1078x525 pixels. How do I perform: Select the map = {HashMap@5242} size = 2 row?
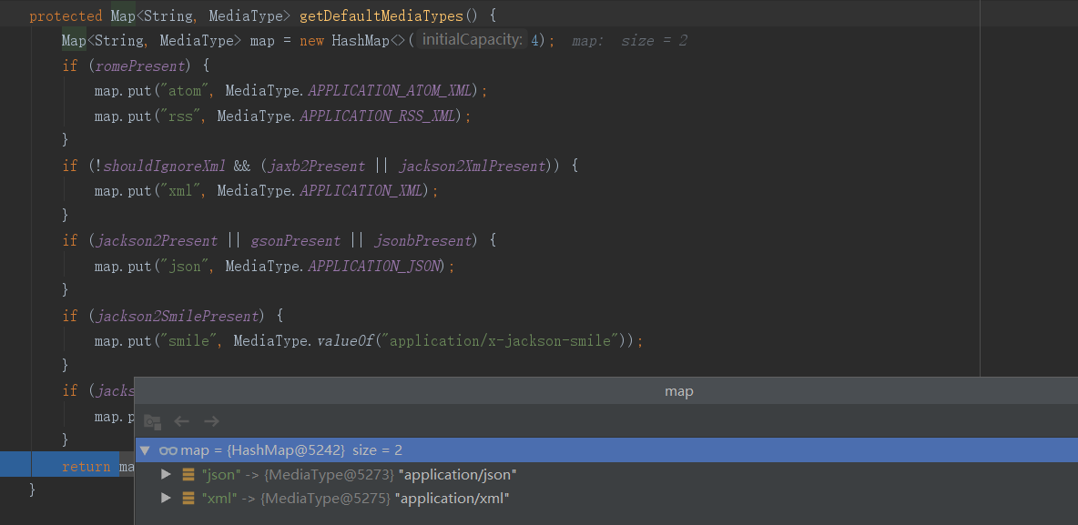pos(607,450)
